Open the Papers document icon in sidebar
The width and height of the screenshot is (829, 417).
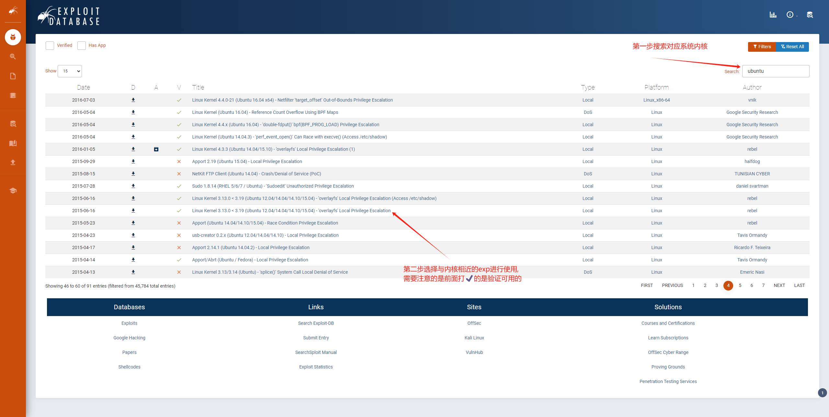coord(13,76)
